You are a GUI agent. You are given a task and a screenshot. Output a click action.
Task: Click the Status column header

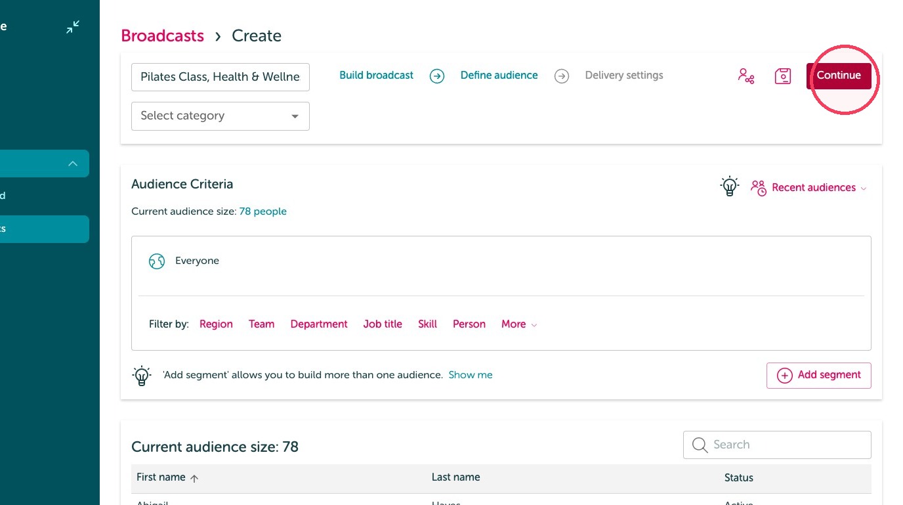[739, 477]
